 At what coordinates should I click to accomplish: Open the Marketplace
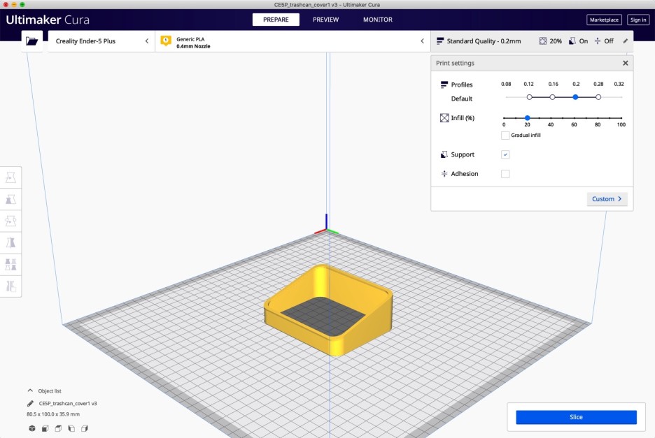[604, 20]
